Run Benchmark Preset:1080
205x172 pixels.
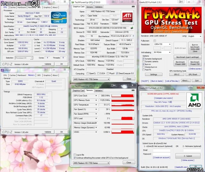point(180,63)
